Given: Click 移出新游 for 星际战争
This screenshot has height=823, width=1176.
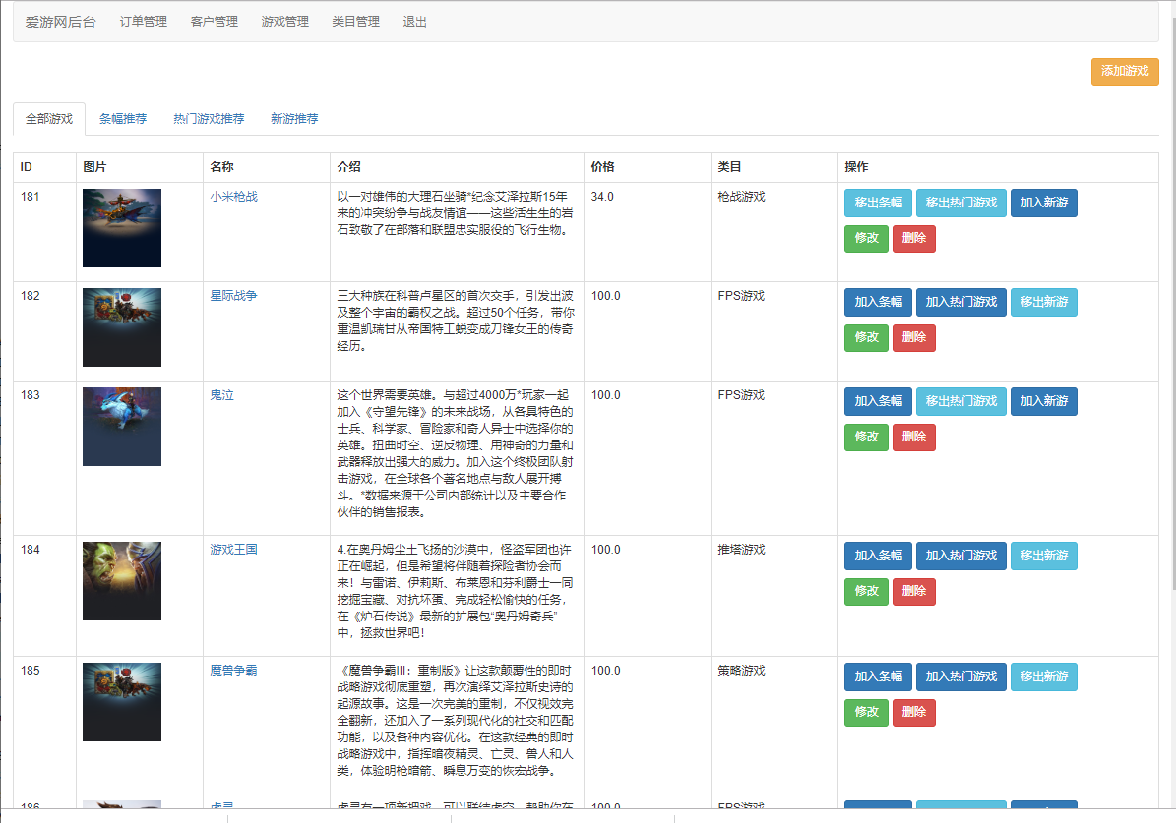Looking at the screenshot, I should [1043, 302].
